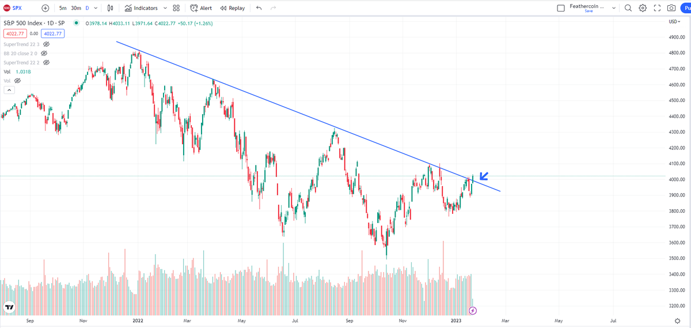Click the Alert button label
The width and height of the screenshot is (691, 328).
206,8
